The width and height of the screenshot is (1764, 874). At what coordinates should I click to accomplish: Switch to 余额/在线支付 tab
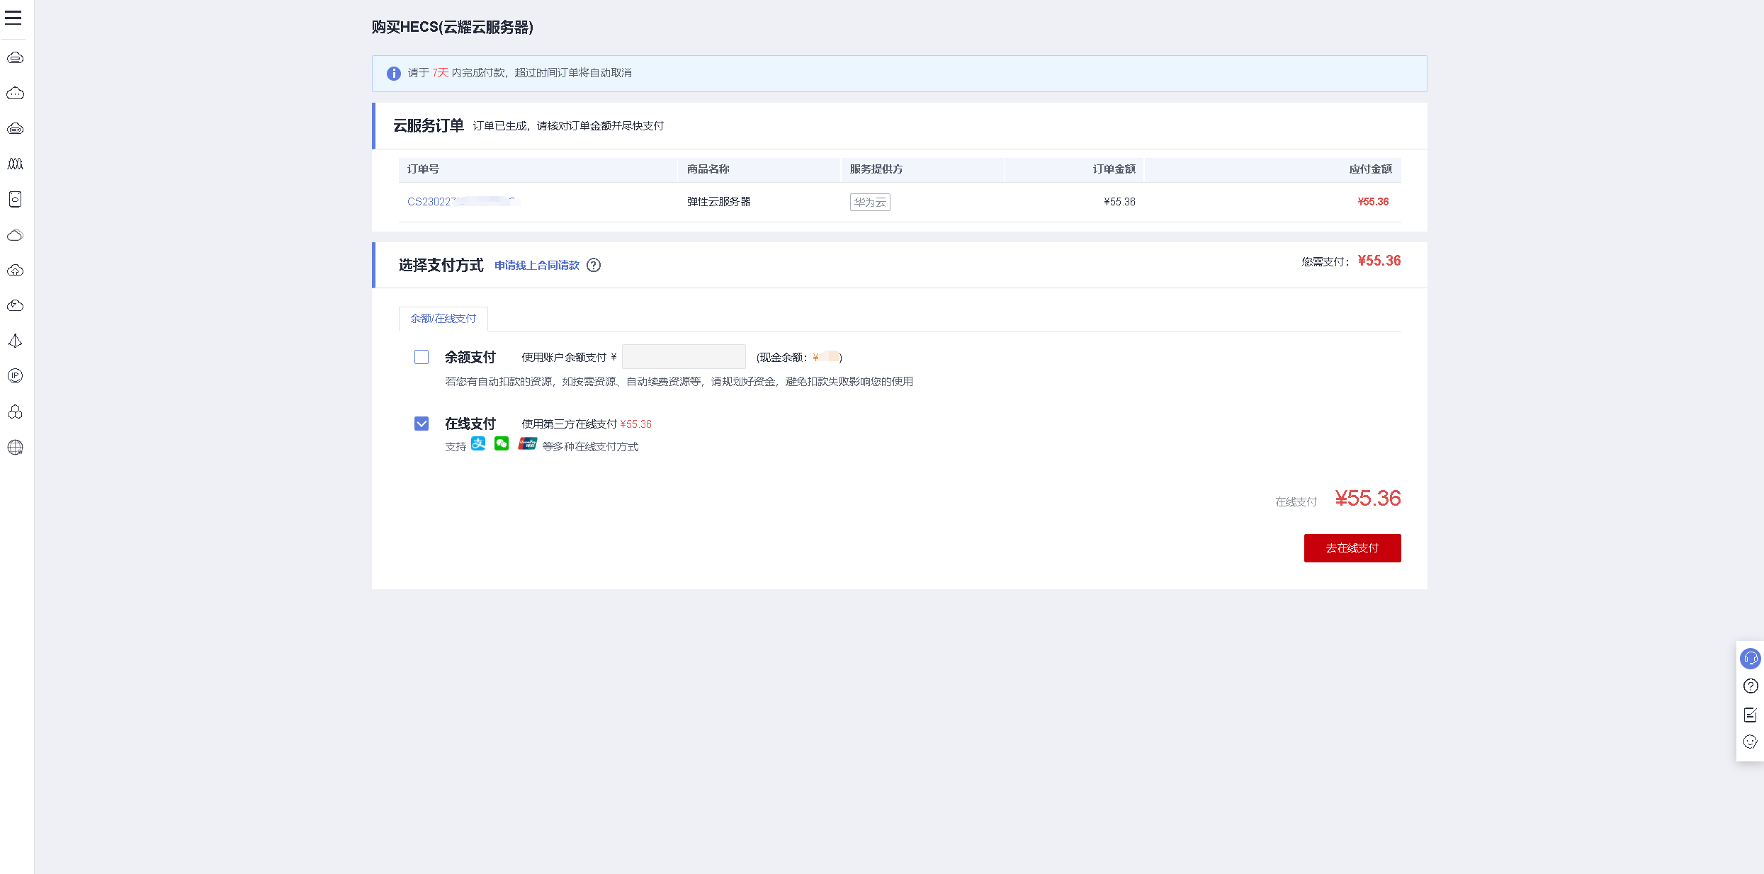click(443, 319)
